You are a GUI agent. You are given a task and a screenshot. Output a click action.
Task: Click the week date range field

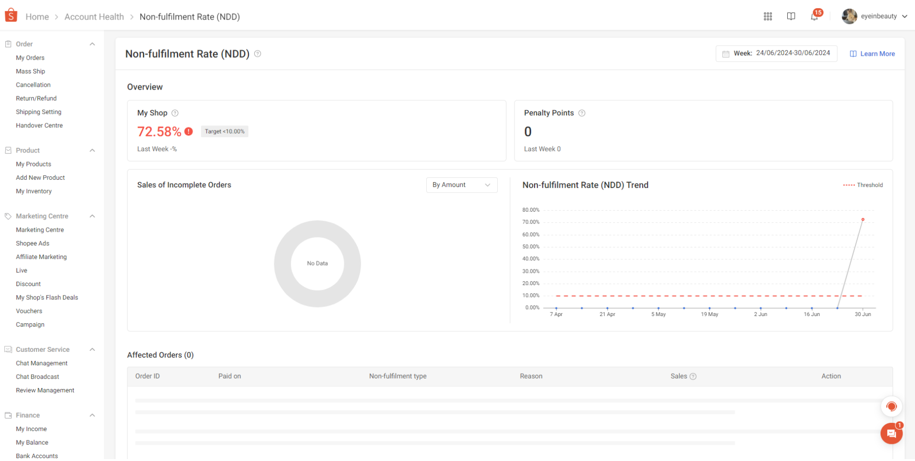pos(793,53)
